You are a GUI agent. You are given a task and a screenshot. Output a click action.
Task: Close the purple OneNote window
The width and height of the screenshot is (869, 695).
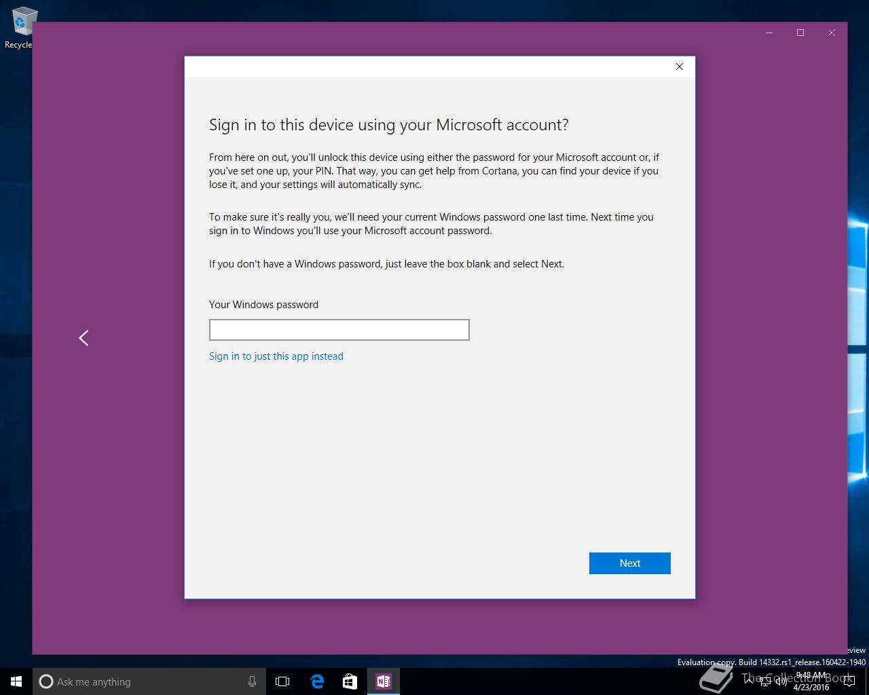click(x=832, y=33)
